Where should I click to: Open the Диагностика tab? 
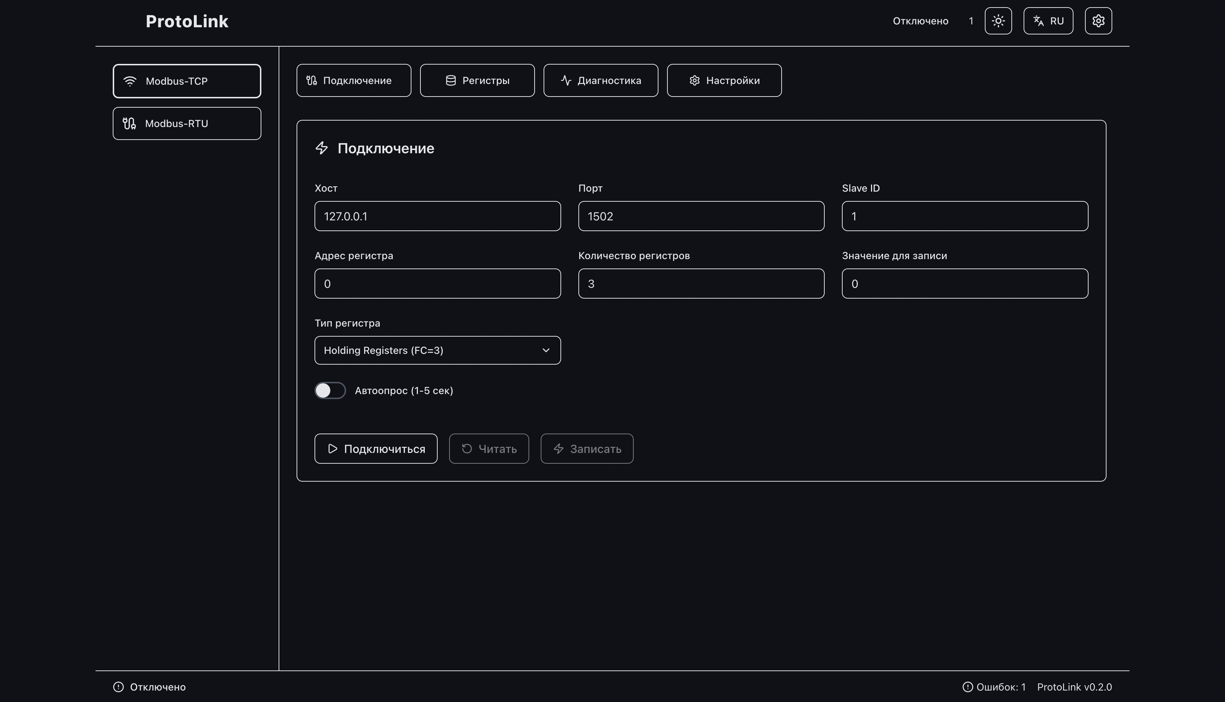[x=600, y=80]
